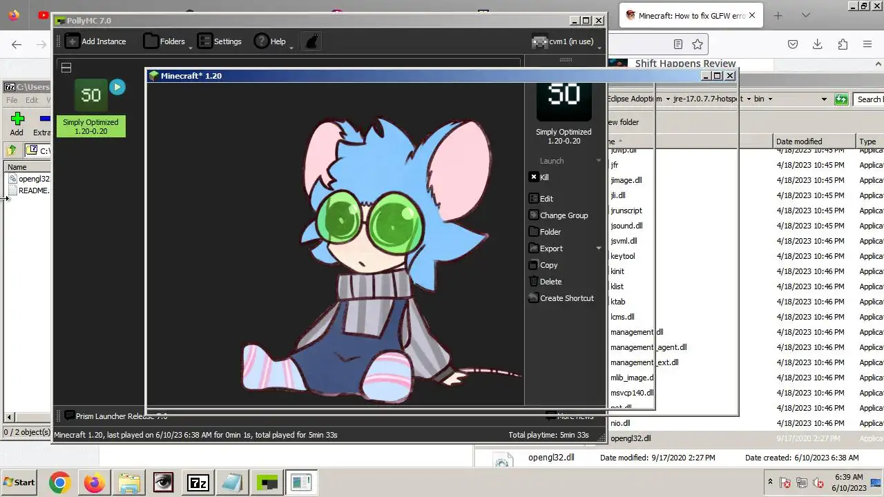The height and width of the screenshot is (497, 884).
Task: Click the black cat icon in PollyMC toolbar
Action: click(312, 41)
